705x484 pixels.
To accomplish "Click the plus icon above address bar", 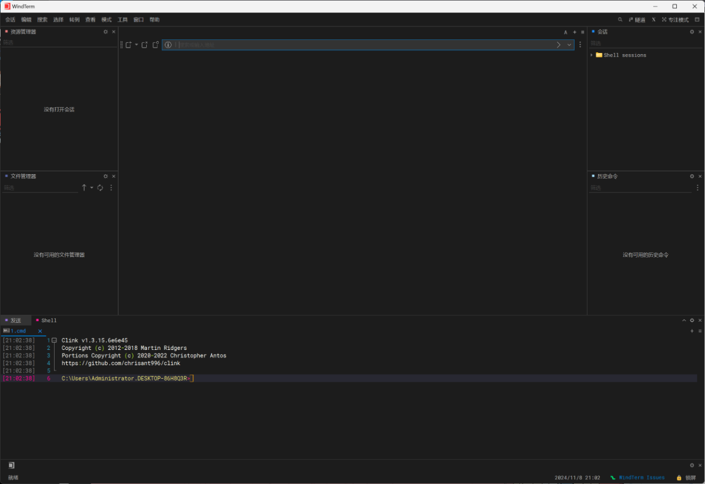I will [575, 32].
